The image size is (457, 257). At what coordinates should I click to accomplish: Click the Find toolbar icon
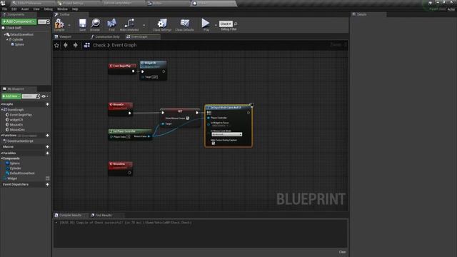111,24
